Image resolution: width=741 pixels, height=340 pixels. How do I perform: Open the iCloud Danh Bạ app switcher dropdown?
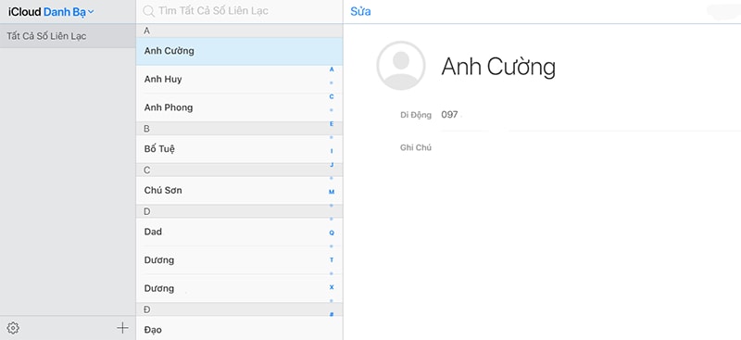click(51, 12)
